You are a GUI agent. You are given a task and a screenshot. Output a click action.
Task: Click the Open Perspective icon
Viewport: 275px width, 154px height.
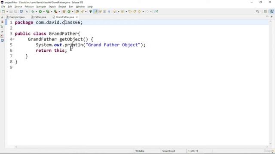click(x=266, y=12)
